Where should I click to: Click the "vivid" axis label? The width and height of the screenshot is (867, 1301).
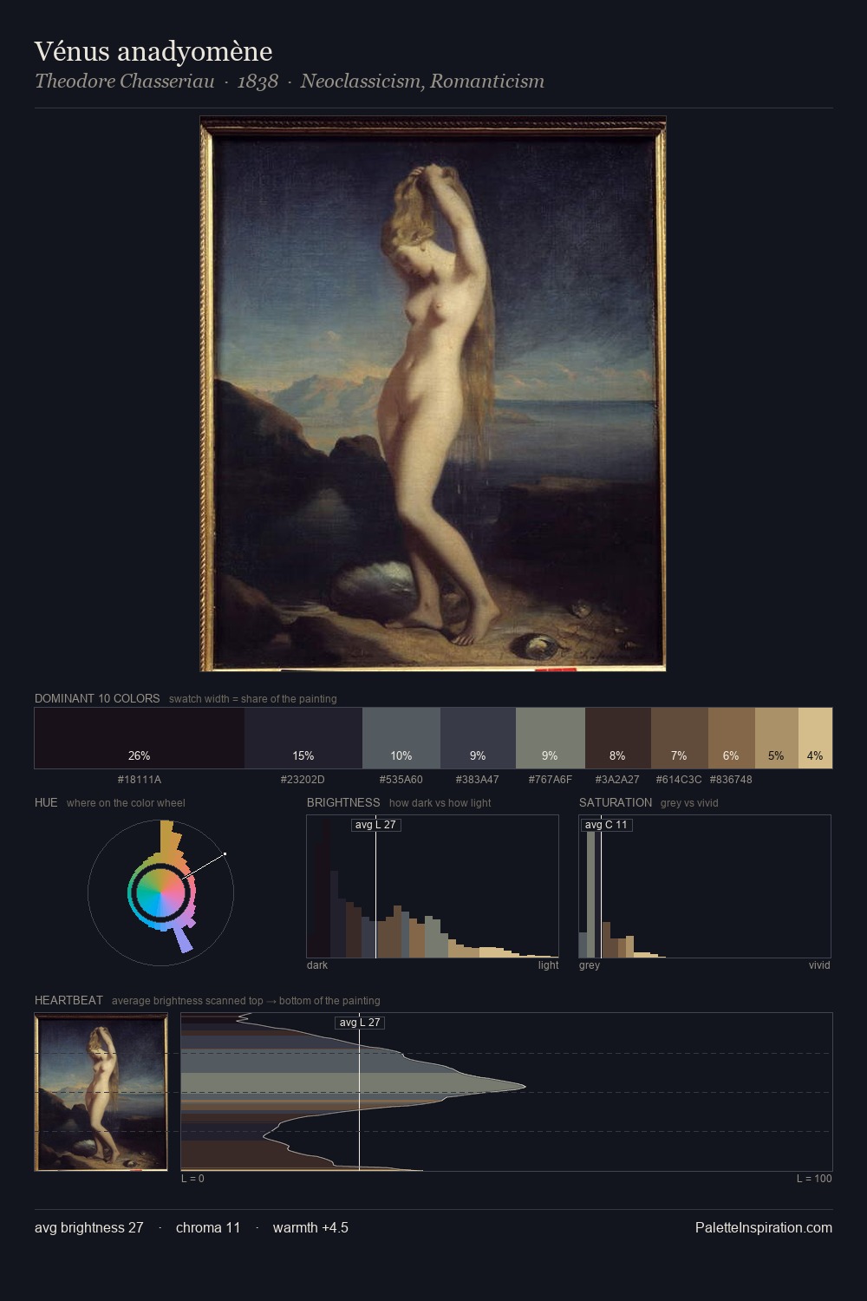(819, 964)
